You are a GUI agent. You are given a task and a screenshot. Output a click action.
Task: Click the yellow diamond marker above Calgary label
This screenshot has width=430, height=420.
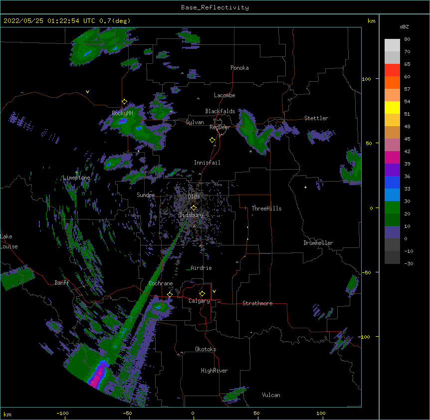(202, 294)
